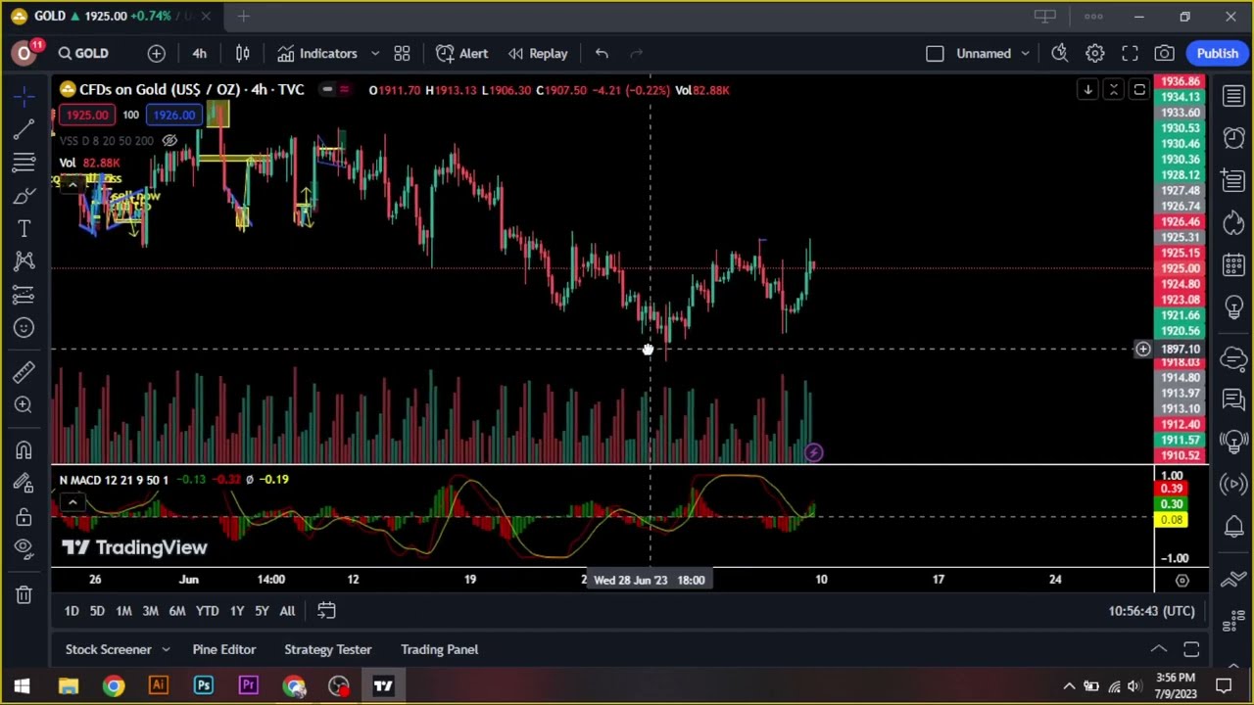
Task: Open the quick search icon
Action: (x=1060, y=54)
